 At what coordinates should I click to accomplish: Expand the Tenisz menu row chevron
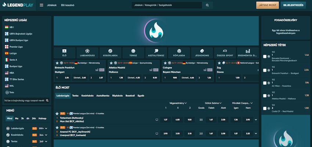click(46, 141)
